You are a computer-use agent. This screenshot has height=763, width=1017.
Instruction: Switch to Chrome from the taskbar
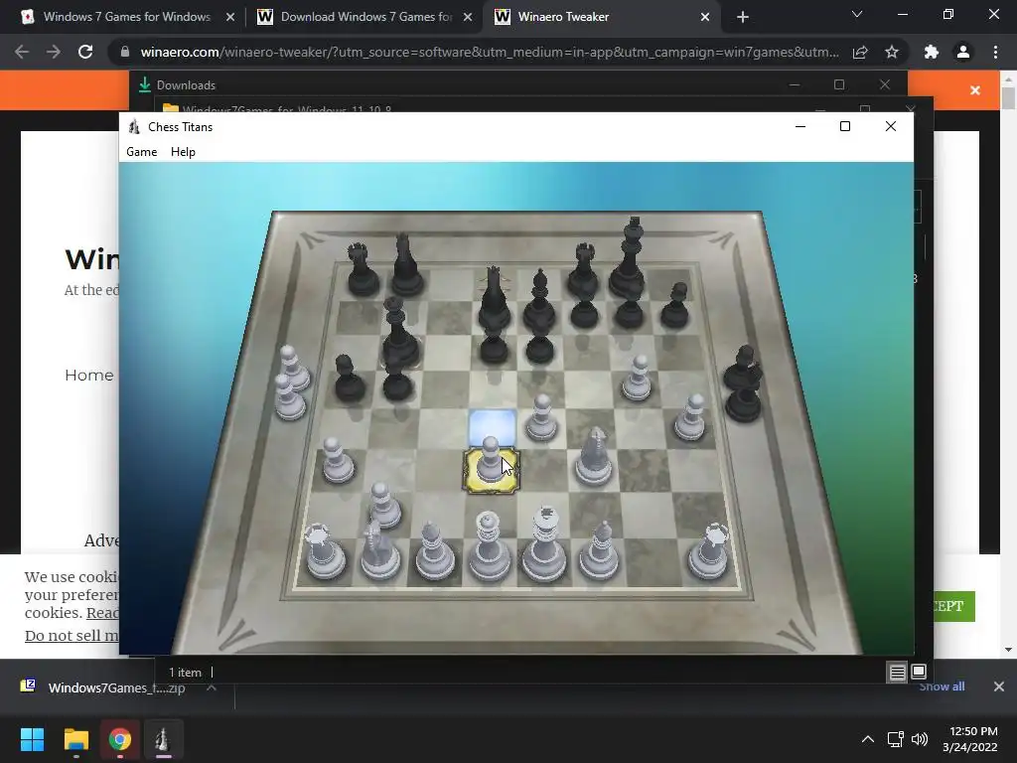tap(119, 739)
